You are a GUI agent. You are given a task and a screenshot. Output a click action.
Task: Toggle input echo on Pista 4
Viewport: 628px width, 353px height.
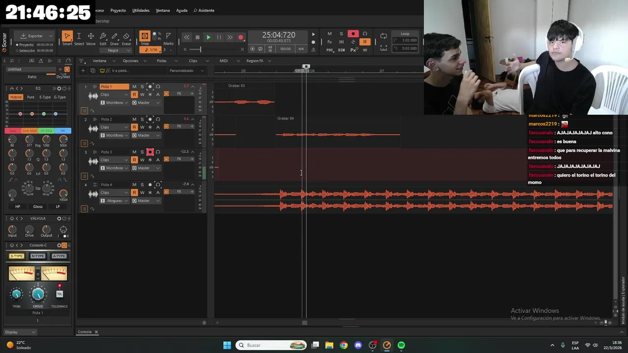(x=158, y=185)
